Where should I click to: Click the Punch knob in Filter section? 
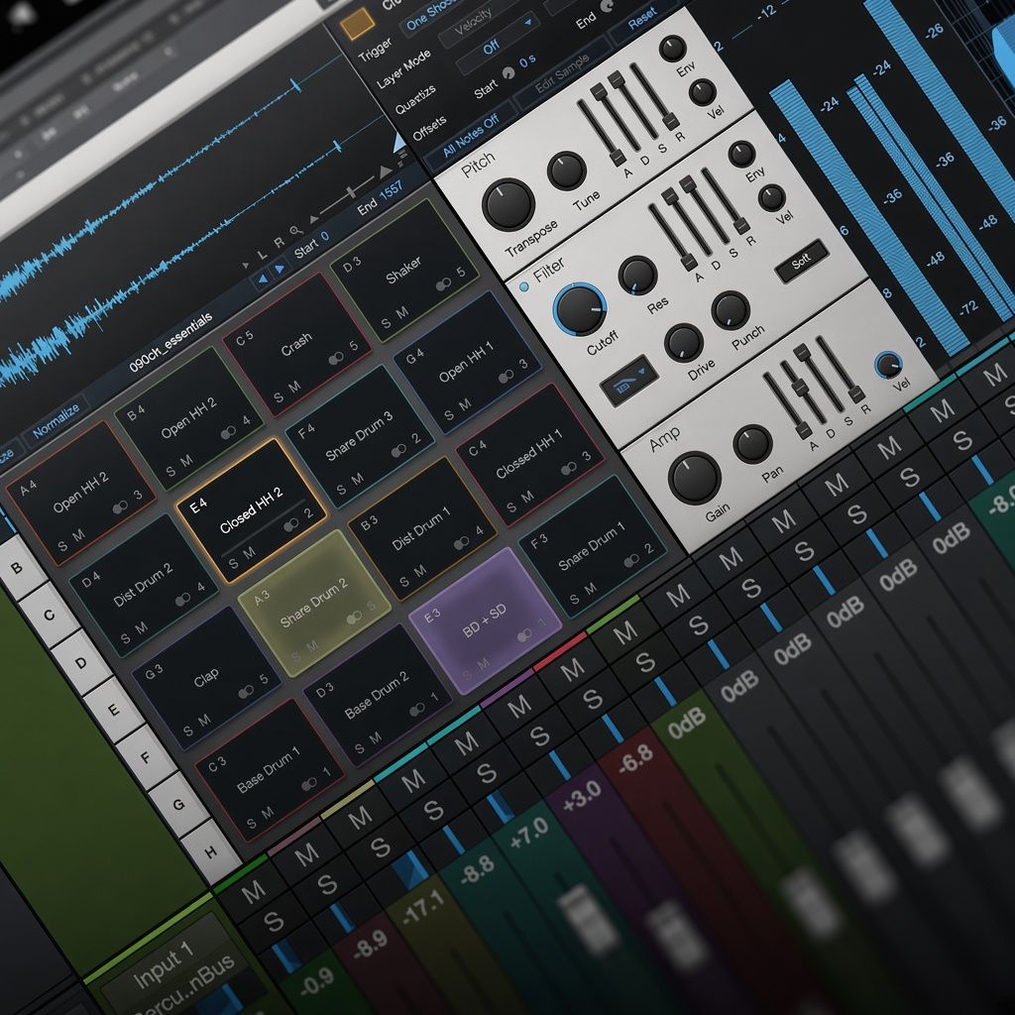731,310
